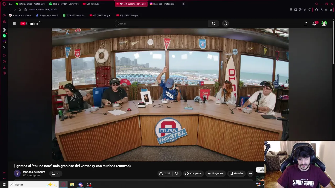Open (6) [FREE] Sample bookmark
Viewport: 335px width, 188px height.
pyautogui.click(x=128, y=15)
